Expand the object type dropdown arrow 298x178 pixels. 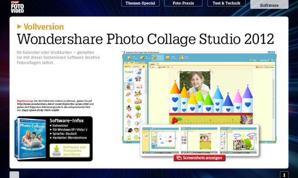click(144, 67)
